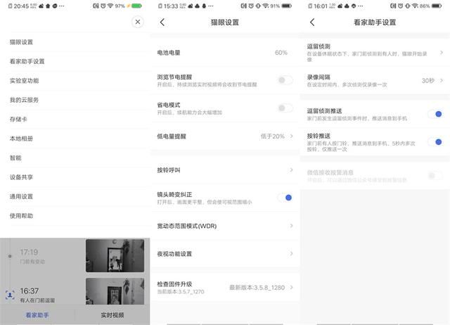
Task: Expand 按铃呼叫 chevron
Action: tap(291, 170)
